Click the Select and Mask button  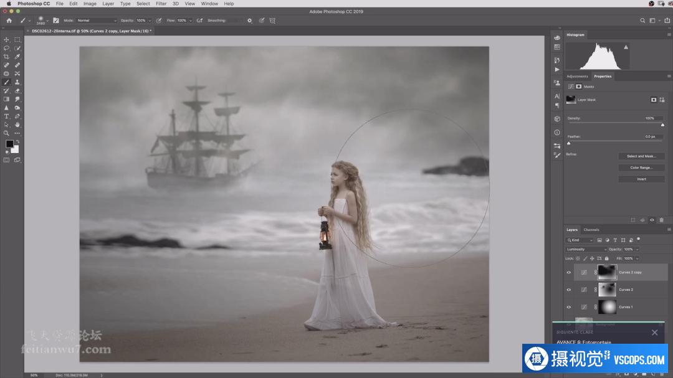(x=641, y=156)
